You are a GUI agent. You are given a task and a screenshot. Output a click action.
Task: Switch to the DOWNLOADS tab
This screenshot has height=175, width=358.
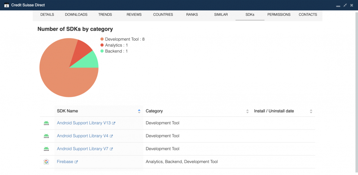[76, 15]
